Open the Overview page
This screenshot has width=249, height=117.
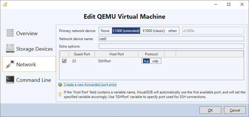click(29, 33)
